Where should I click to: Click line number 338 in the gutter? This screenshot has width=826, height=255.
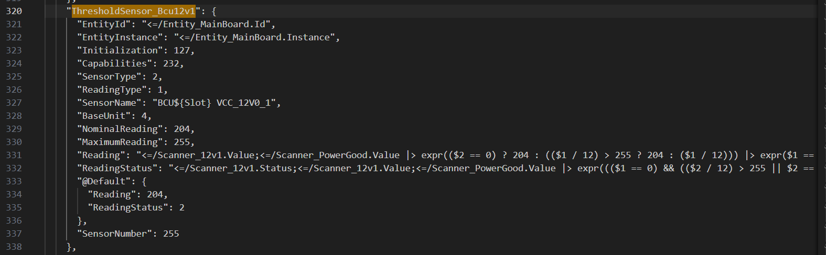point(14,247)
